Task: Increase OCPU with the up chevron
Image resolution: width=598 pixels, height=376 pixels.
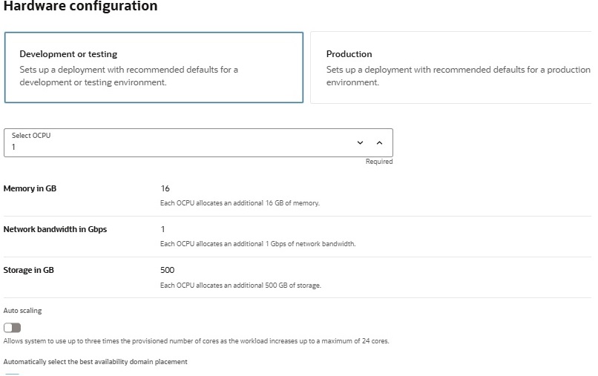Action: [379, 142]
